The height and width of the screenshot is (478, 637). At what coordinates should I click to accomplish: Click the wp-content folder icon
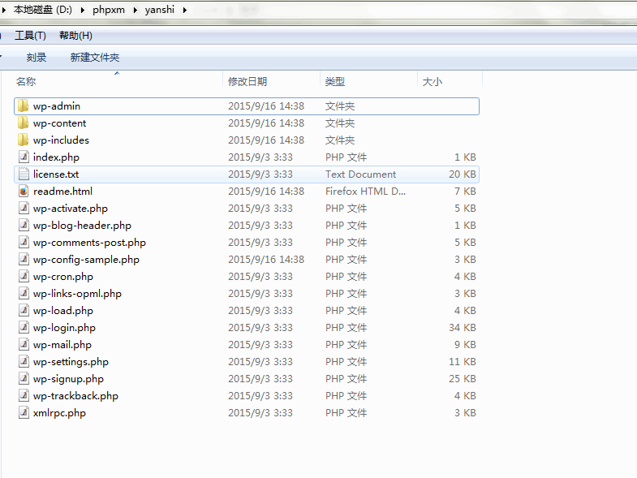24,123
